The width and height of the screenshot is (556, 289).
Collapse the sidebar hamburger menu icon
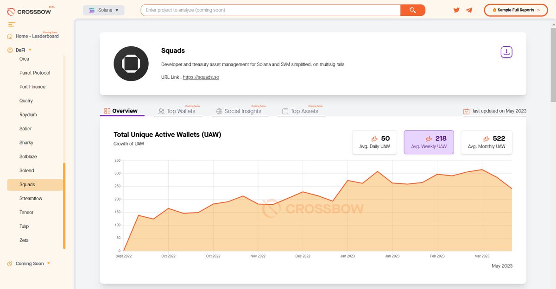point(12,25)
